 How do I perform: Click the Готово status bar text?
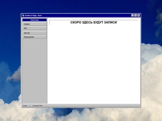(25, 106)
